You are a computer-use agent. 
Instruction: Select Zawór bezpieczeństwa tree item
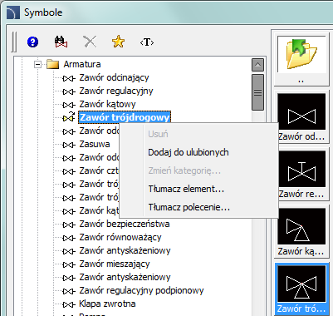(125, 224)
